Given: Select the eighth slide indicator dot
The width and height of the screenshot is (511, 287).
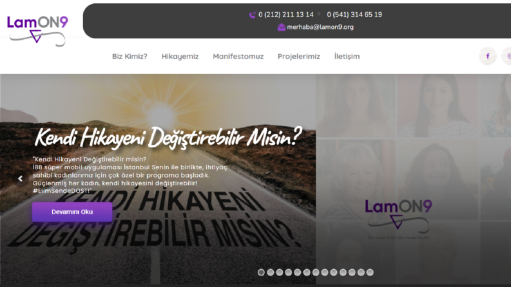Looking at the screenshot, I should pyautogui.click(x=325, y=272).
